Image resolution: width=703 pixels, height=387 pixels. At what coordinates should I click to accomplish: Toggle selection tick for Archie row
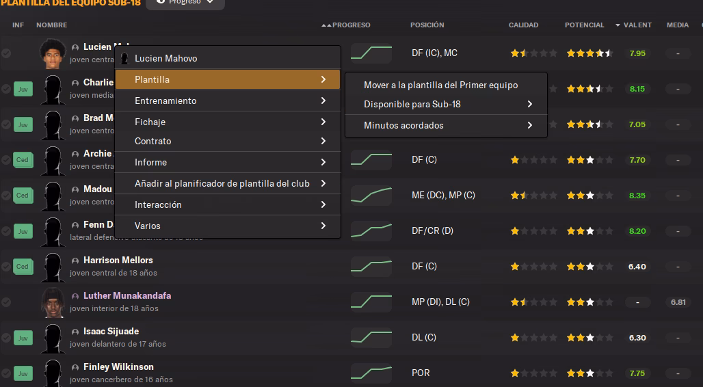point(6,160)
